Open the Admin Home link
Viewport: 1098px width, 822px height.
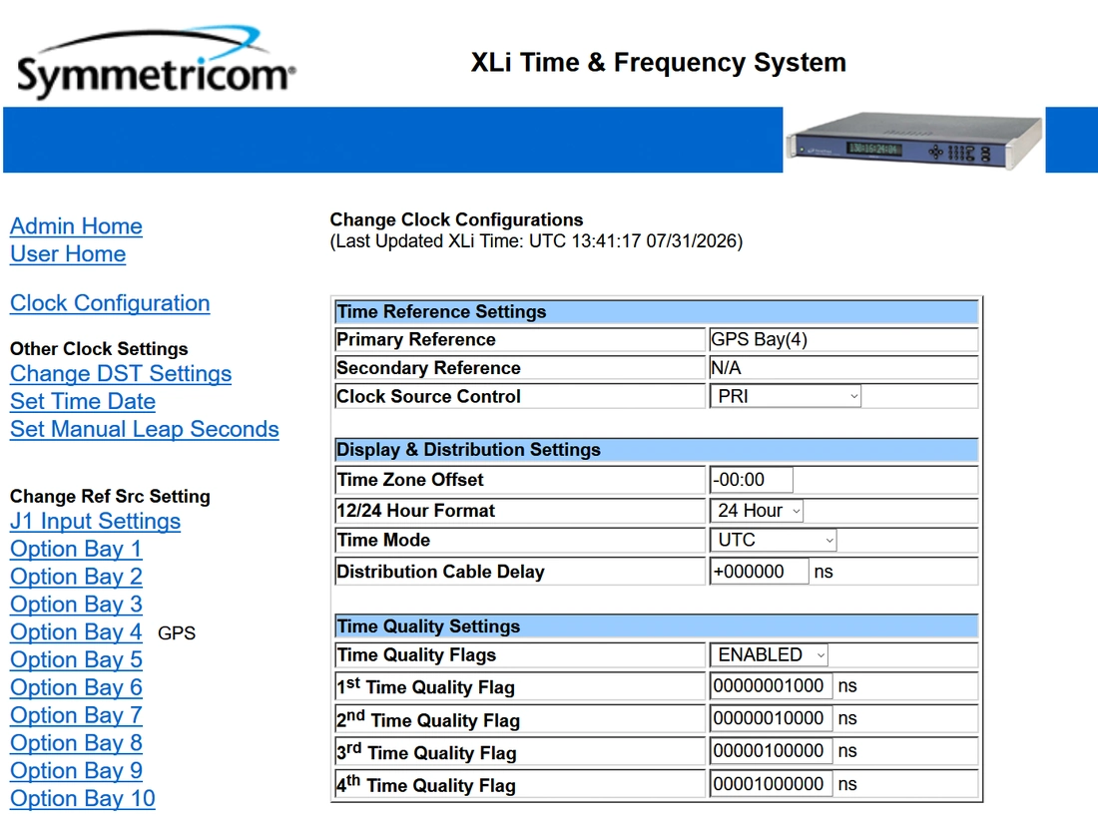(x=76, y=226)
